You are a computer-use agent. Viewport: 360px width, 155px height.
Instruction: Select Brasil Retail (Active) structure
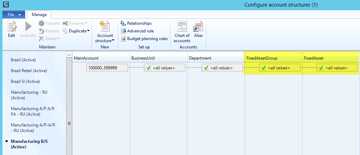coord(29,71)
